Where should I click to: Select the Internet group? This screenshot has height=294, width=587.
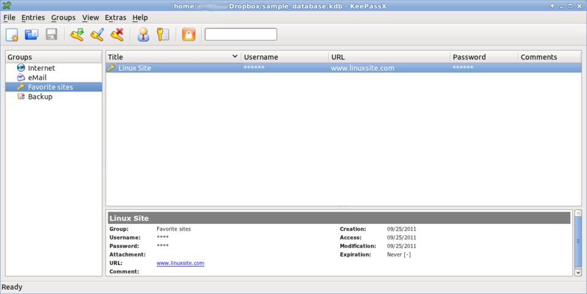click(41, 68)
